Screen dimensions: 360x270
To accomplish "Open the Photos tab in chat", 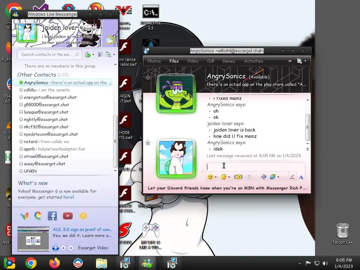I will click(x=154, y=61).
